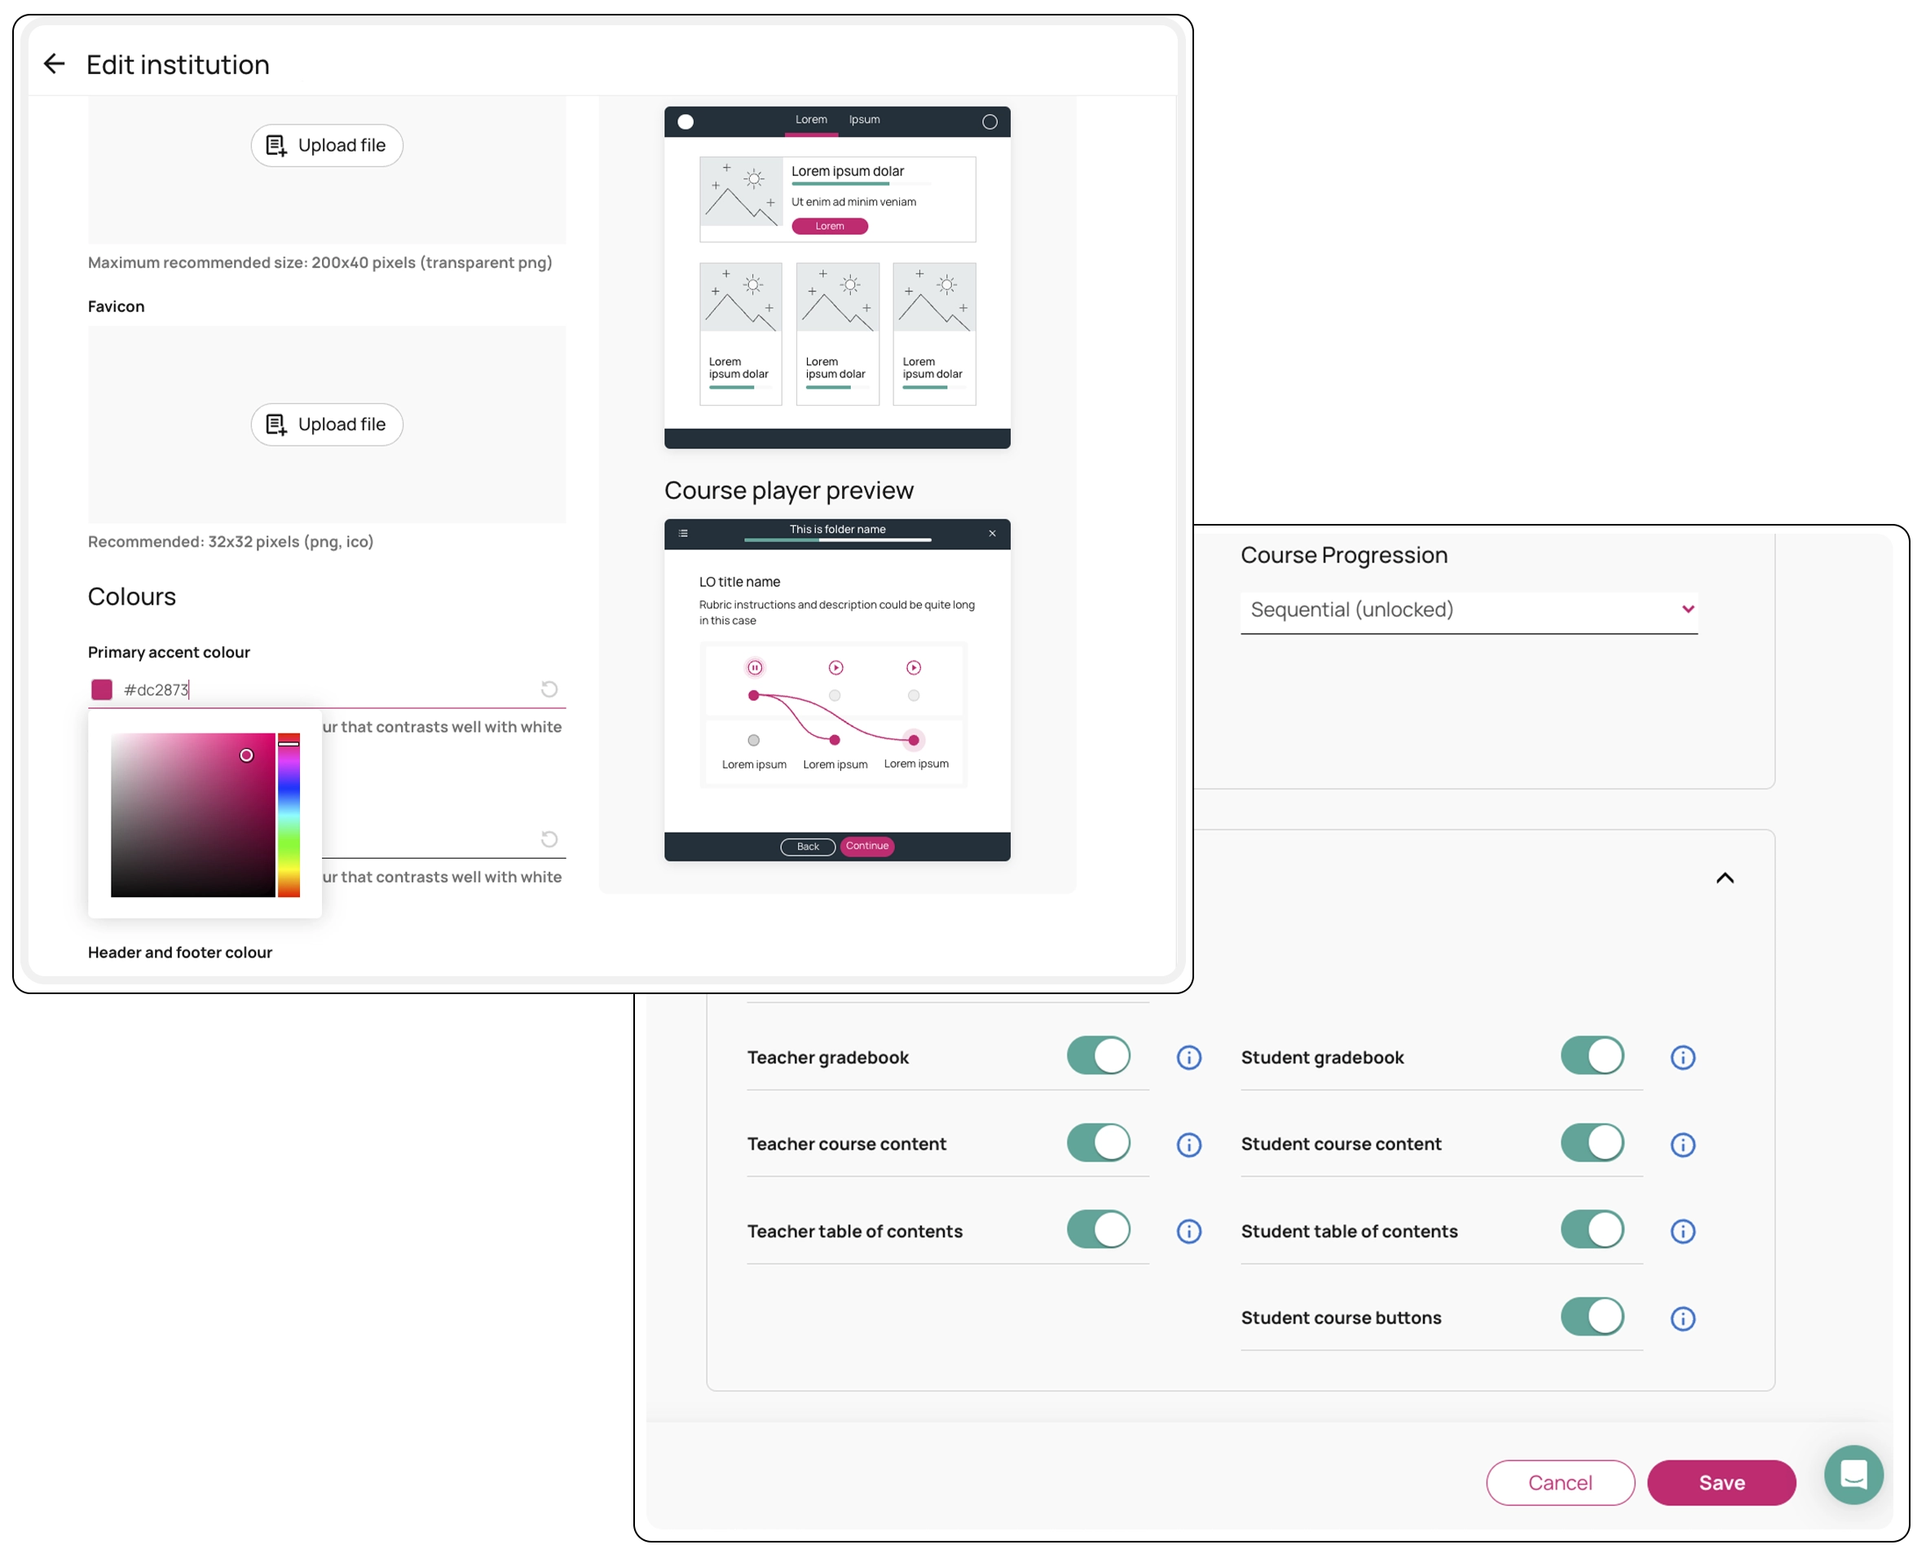Disable the Teacher gradebook toggle
1926x1558 pixels.
click(x=1098, y=1055)
